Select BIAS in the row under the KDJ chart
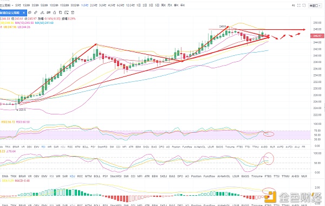This screenshot has width=325, height=206. 172,176
